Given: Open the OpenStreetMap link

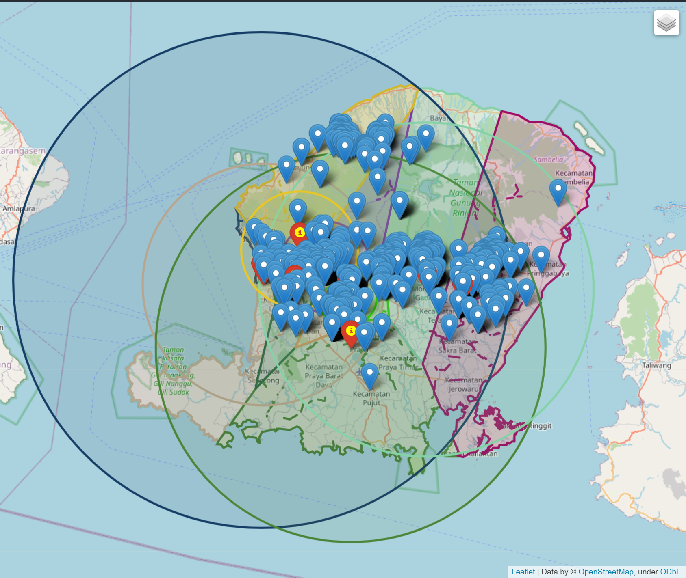Looking at the screenshot, I should (606, 572).
